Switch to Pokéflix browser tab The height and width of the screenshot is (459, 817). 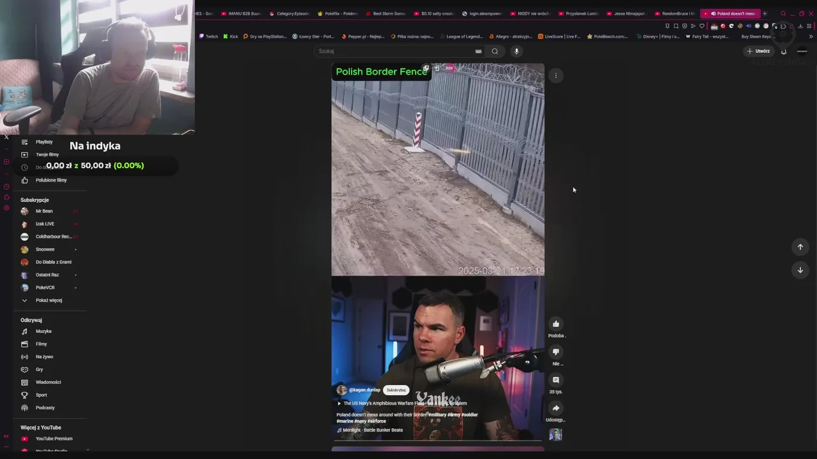click(338, 13)
